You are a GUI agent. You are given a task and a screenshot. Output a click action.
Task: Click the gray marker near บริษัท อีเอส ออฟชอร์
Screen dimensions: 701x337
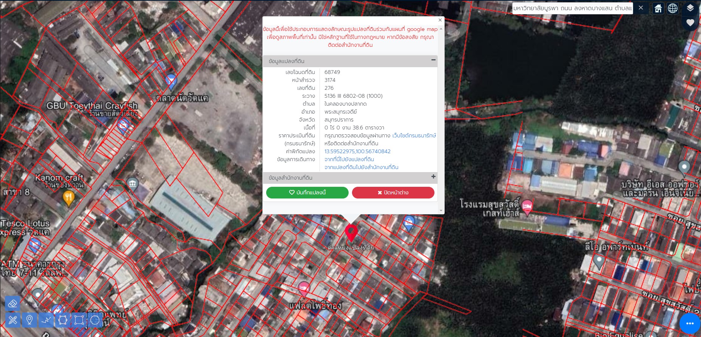(684, 168)
